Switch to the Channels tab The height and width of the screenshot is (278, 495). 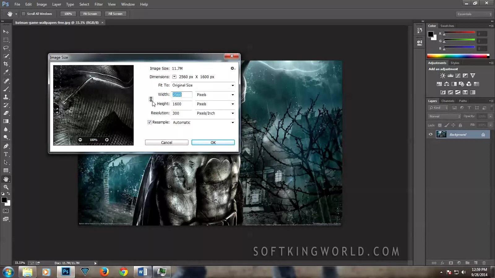coord(448,101)
